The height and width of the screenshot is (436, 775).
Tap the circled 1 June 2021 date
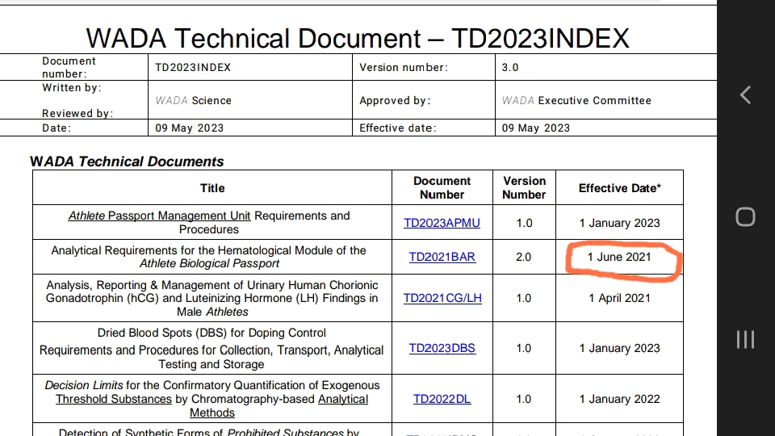pos(619,257)
